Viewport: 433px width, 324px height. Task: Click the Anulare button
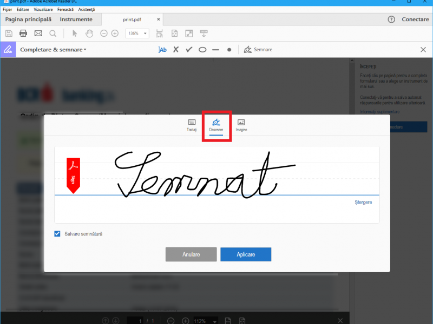pos(191,254)
